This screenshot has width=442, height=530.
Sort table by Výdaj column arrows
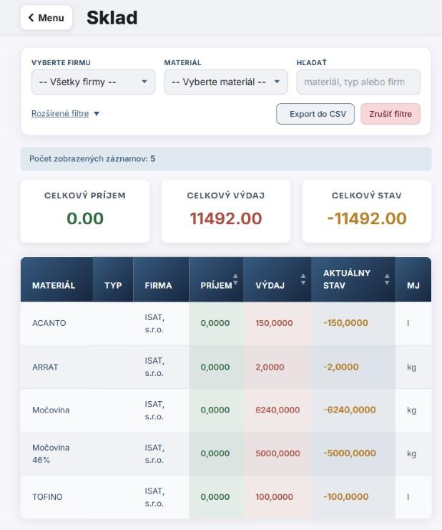[303, 279]
